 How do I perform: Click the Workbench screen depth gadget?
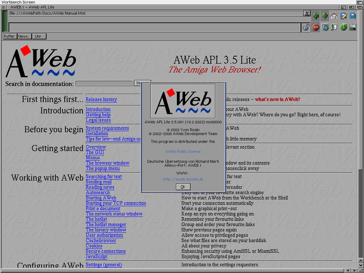[x=360, y=2]
